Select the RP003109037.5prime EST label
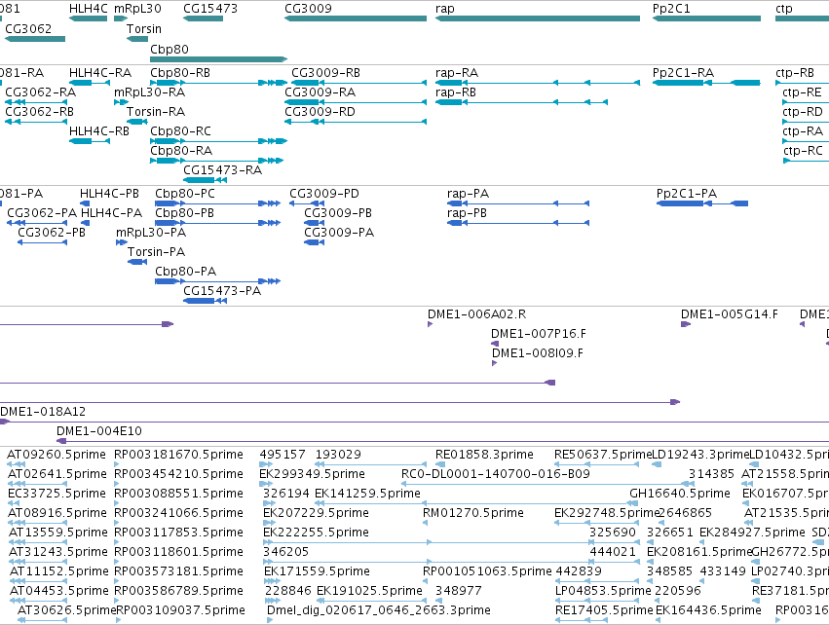Screen dimensions: 829x625 pos(180,610)
